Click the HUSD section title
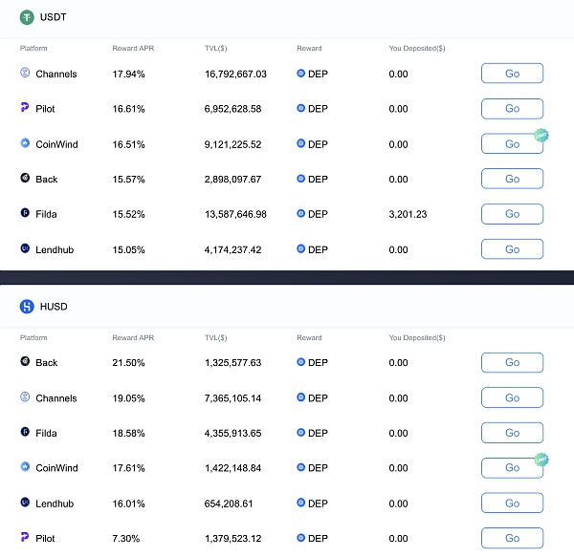This screenshot has height=557, width=574. pos(54,307)
